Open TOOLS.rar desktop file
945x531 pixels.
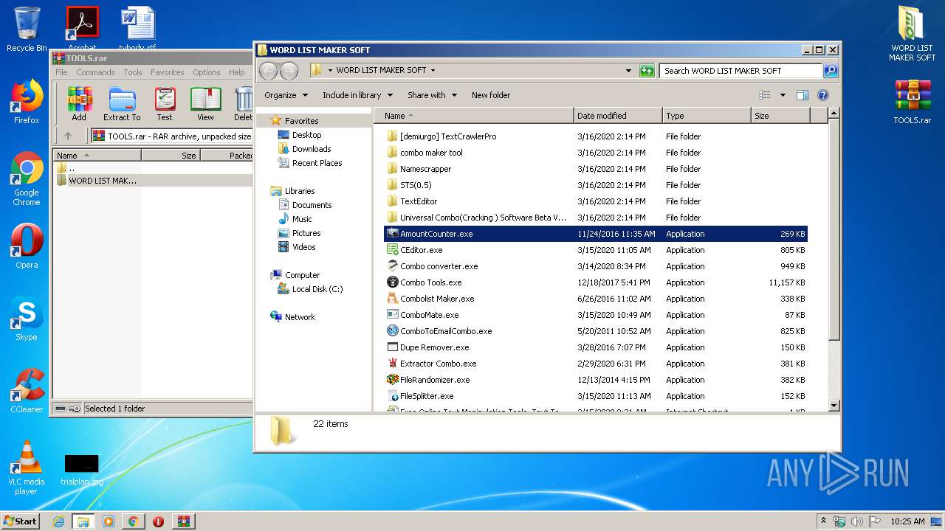point(912,102)
